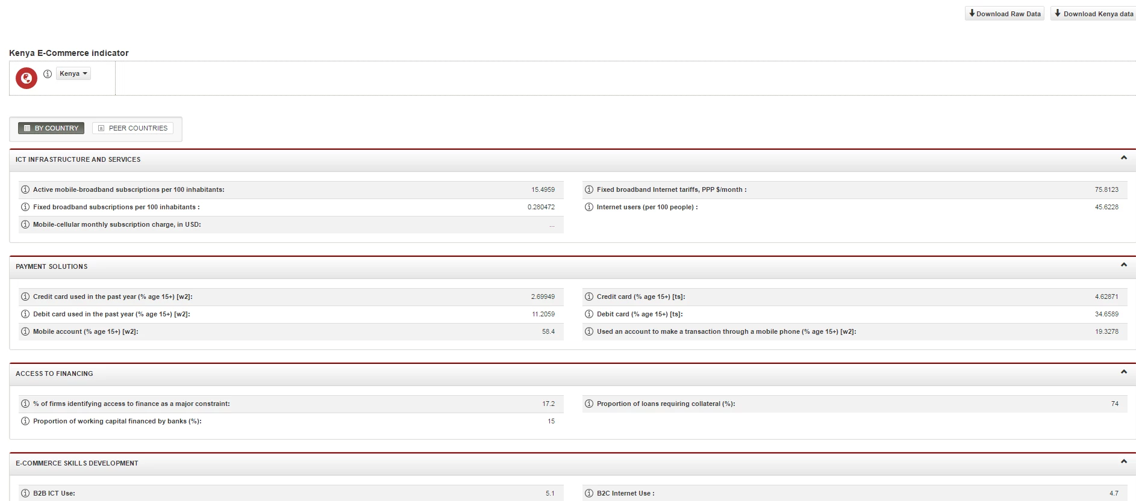
Task: Select value 58.4 for Mobile account
Action: pyautogui.click(x=548, y=331)
